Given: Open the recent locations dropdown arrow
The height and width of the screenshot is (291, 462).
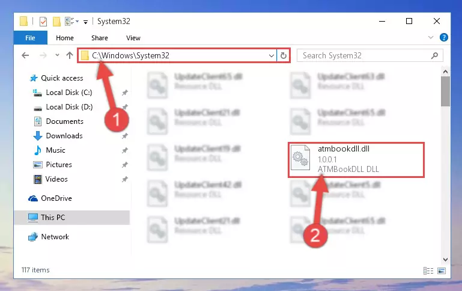Looking at the screenshot, I should tap(57, 55).
